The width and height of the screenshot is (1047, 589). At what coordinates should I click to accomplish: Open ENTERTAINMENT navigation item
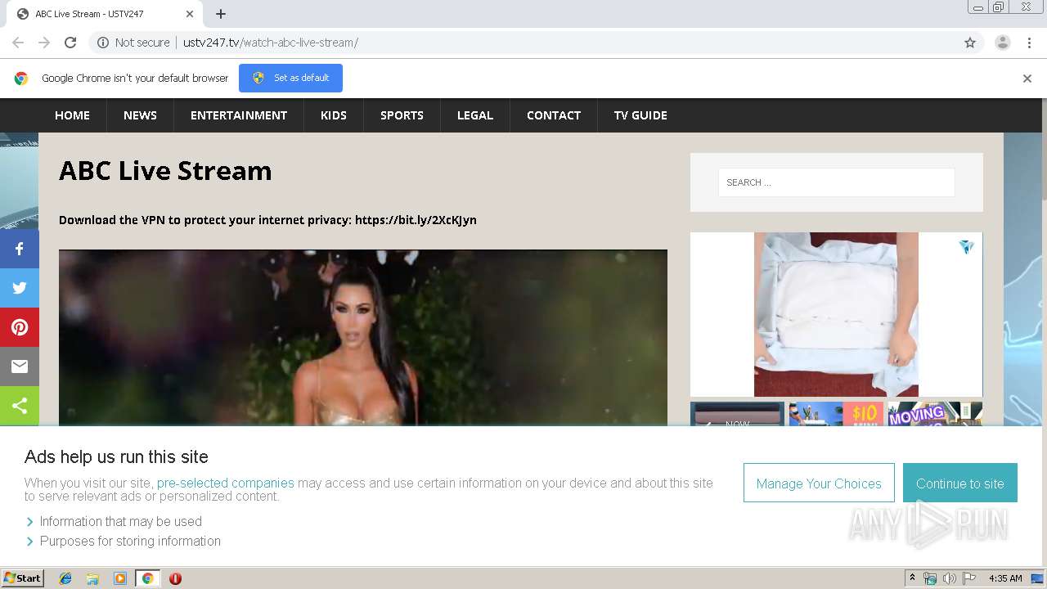239,115
